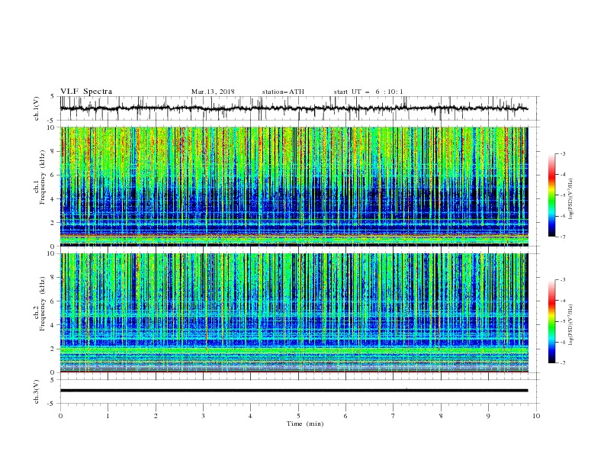Click time axis tick label '3'
This screenshot has height=467, width=604.
click(x=203, y=416)
